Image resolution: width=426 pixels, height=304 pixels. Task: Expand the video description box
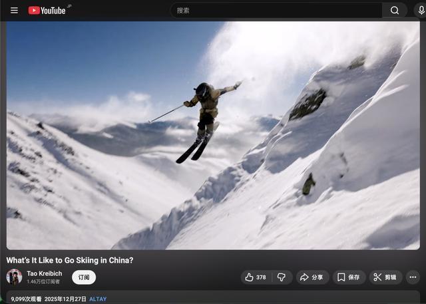coord(266,298)
